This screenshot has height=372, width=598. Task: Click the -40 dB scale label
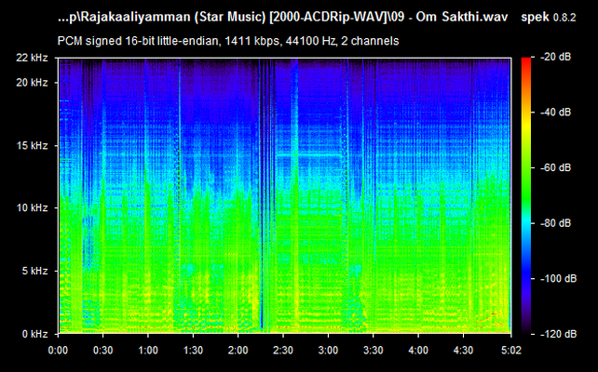click(556, 113)
